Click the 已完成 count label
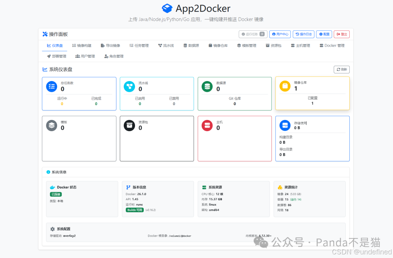This screenshot has height=258, width=393. (x=96, y=98)
